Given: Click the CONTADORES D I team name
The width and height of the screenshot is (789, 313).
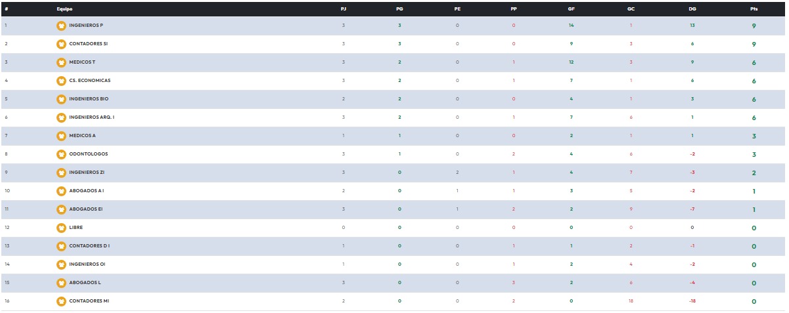Looking at the screenshot, I should (89, 246).
